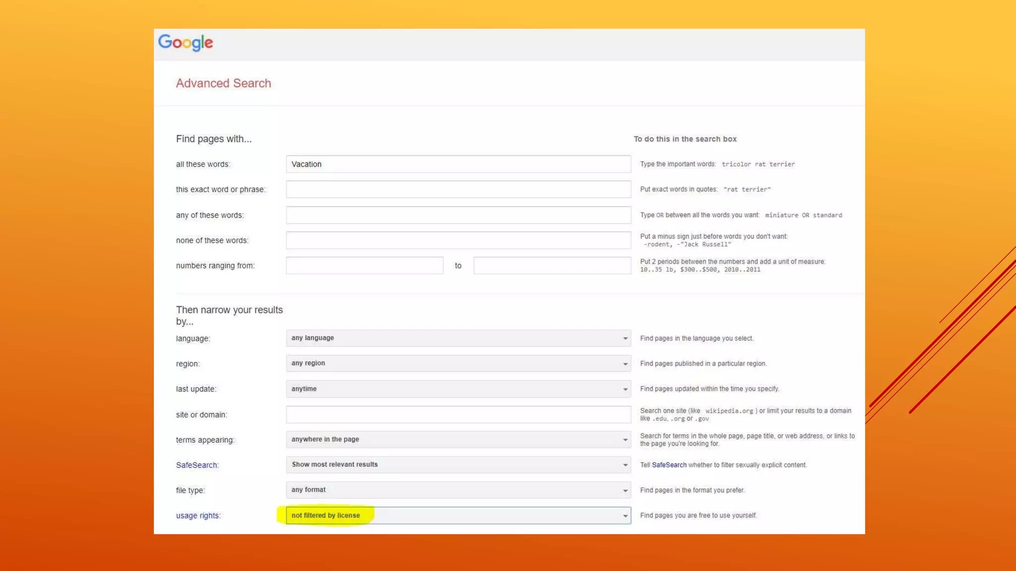Click the arrow on the language dropdown

(x=625, y=339)
